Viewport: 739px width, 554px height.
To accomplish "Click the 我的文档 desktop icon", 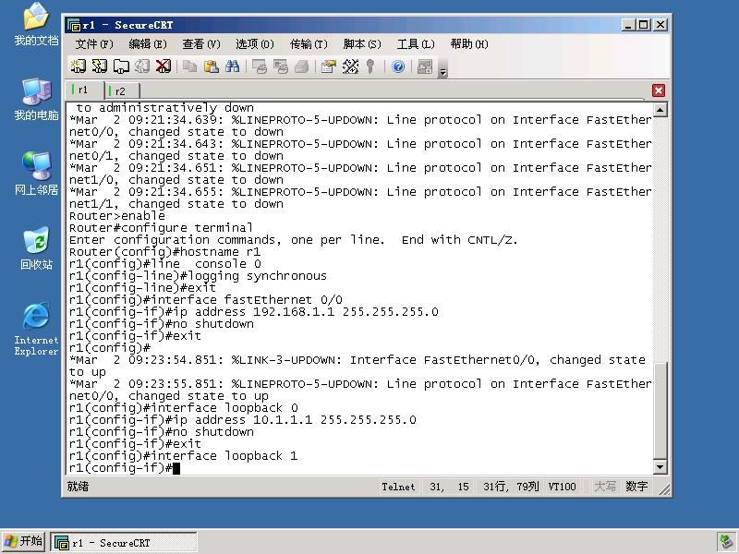I will pyautogui.click(x=36, y=25).
